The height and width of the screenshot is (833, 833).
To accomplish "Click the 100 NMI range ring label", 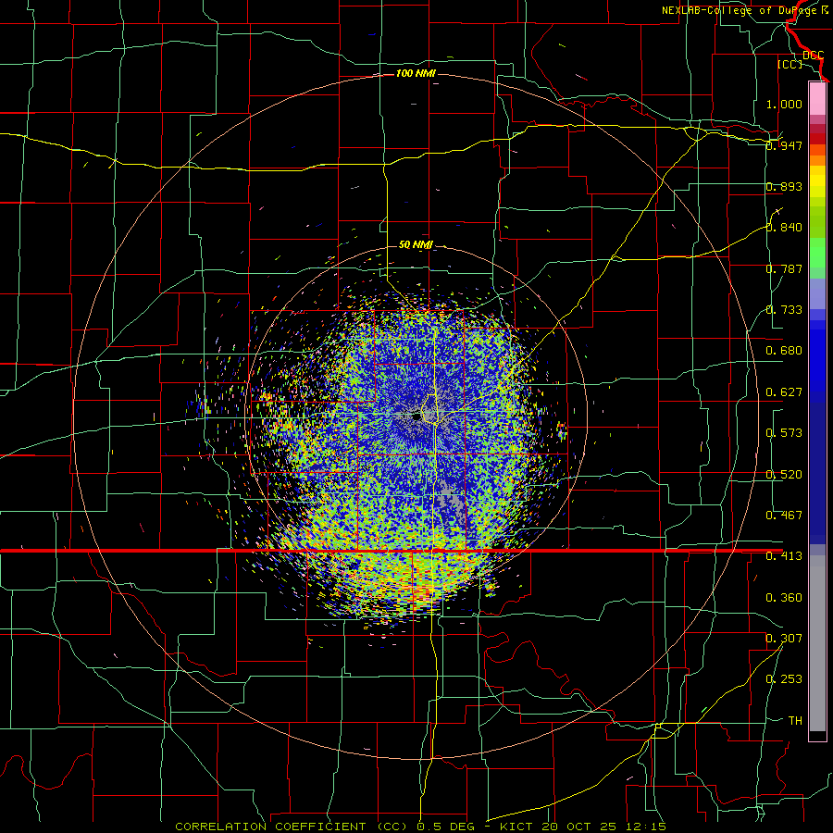I will point(416,73).
